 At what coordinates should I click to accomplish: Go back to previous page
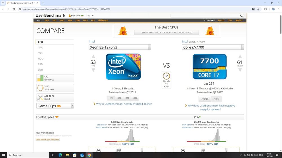(3, 9)
